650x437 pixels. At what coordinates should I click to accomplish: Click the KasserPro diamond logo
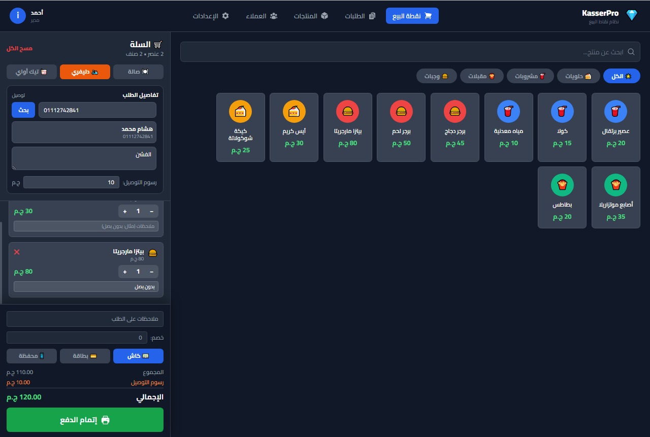(632, 15)
